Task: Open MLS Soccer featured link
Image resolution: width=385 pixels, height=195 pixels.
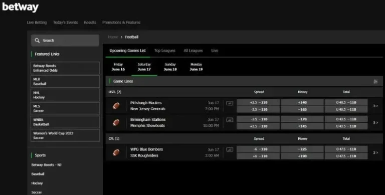Action: [65, 108]
